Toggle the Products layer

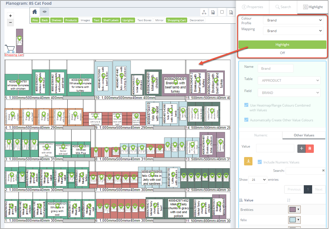click(71, 20)
